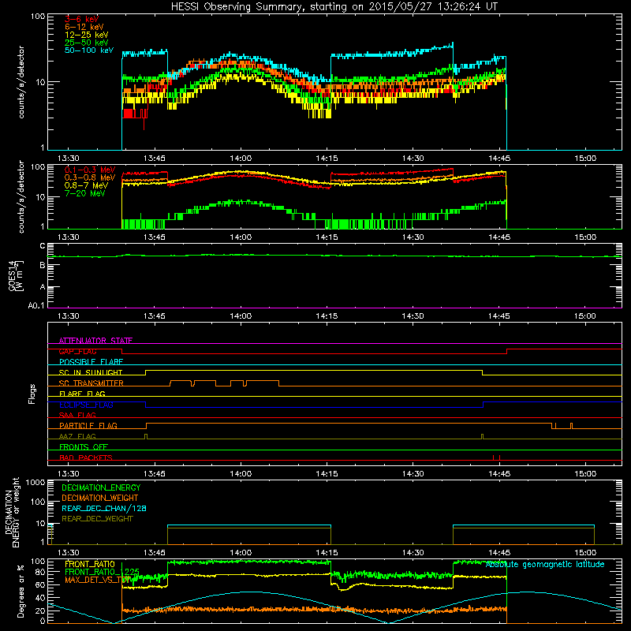This screenshot has height=631, width=631.
Task: Select the DECIMATION_ENERGY legend label
Action: pos(101,487)
